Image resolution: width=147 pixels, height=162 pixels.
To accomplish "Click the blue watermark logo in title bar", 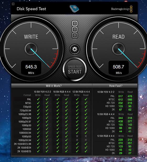I will pos(74,9).
